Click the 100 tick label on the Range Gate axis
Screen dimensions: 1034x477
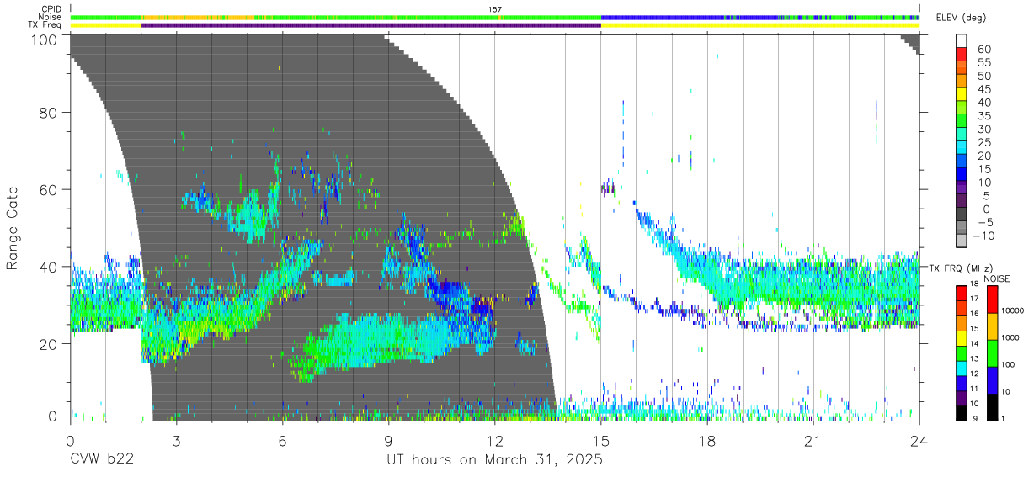point(45,39)
